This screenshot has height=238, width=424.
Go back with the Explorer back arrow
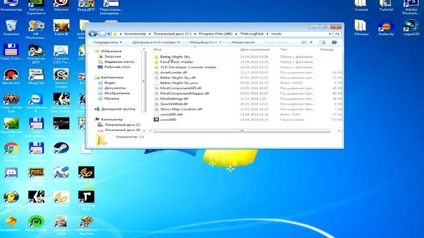point(93,34)
